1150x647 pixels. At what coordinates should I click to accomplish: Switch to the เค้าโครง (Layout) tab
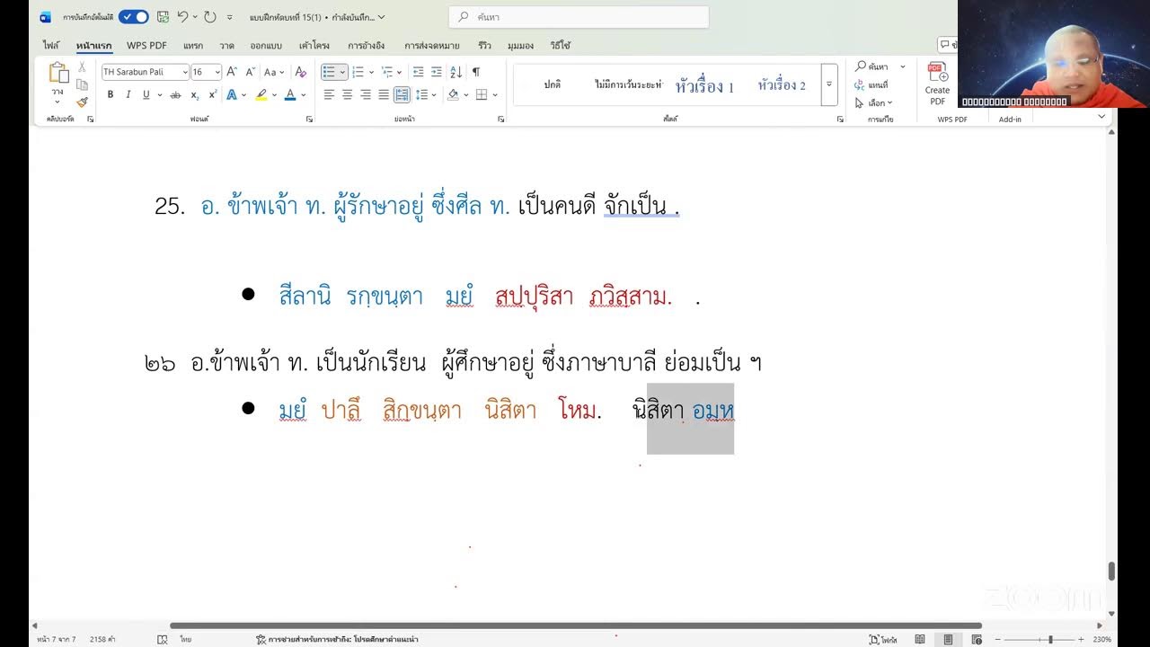(314, 45)
